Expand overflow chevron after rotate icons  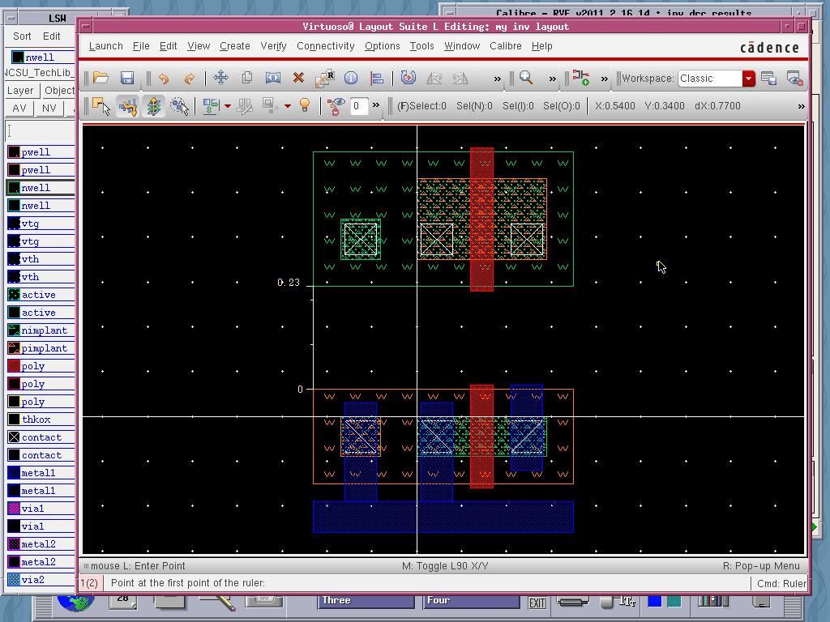tap(497, 79)
